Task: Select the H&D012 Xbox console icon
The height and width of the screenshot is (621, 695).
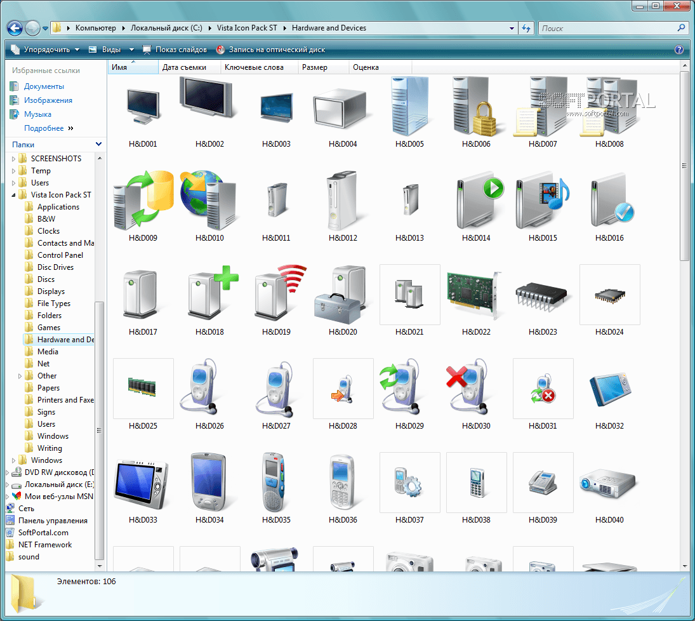Action: coord(343,201)
